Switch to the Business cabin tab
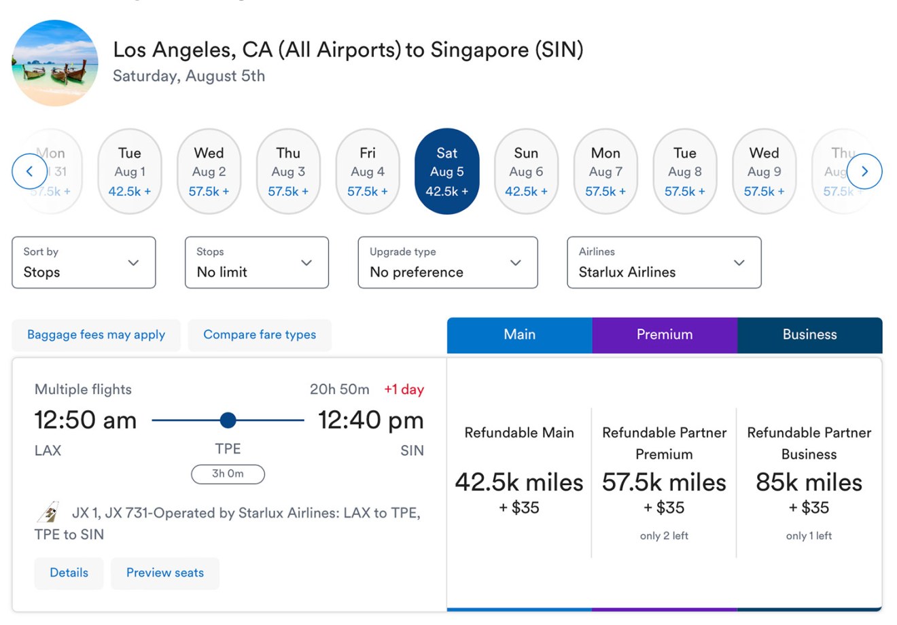 pos(809,335)
